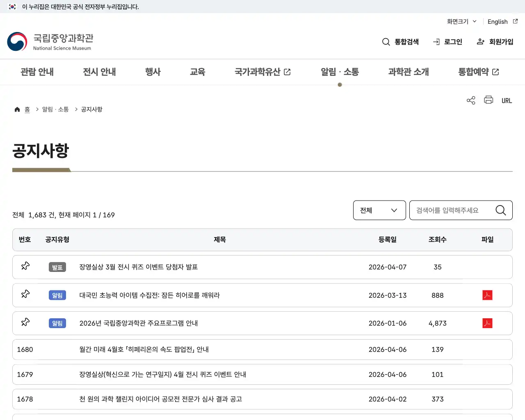Open the notice 장영실상 3월 전시 퀴즈 이벤트 당첨자 발표
This screenshot has height=420, width=525.
click(138, 267)
